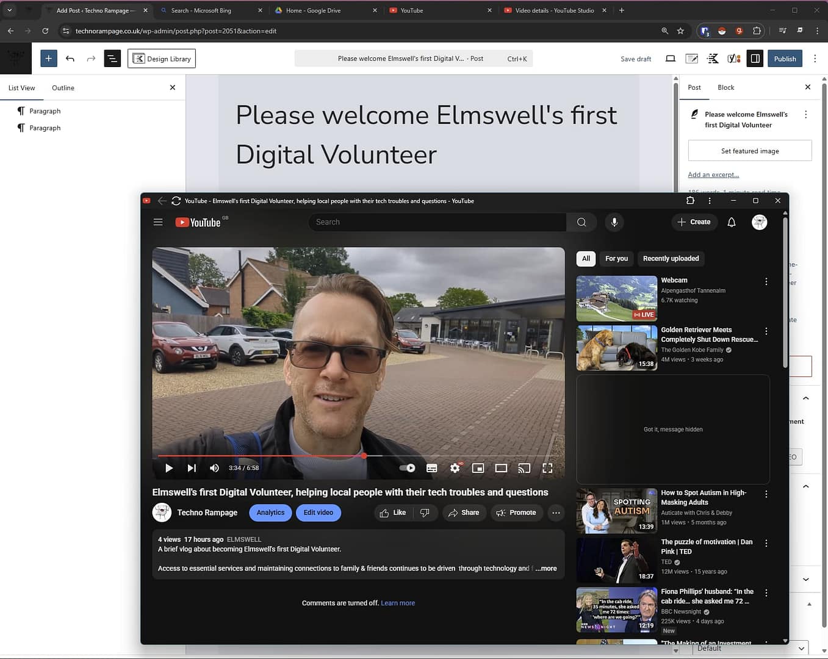Viewport: 828px width, 659px height.
Task: Switch to the List View tab
Action: 22,88
